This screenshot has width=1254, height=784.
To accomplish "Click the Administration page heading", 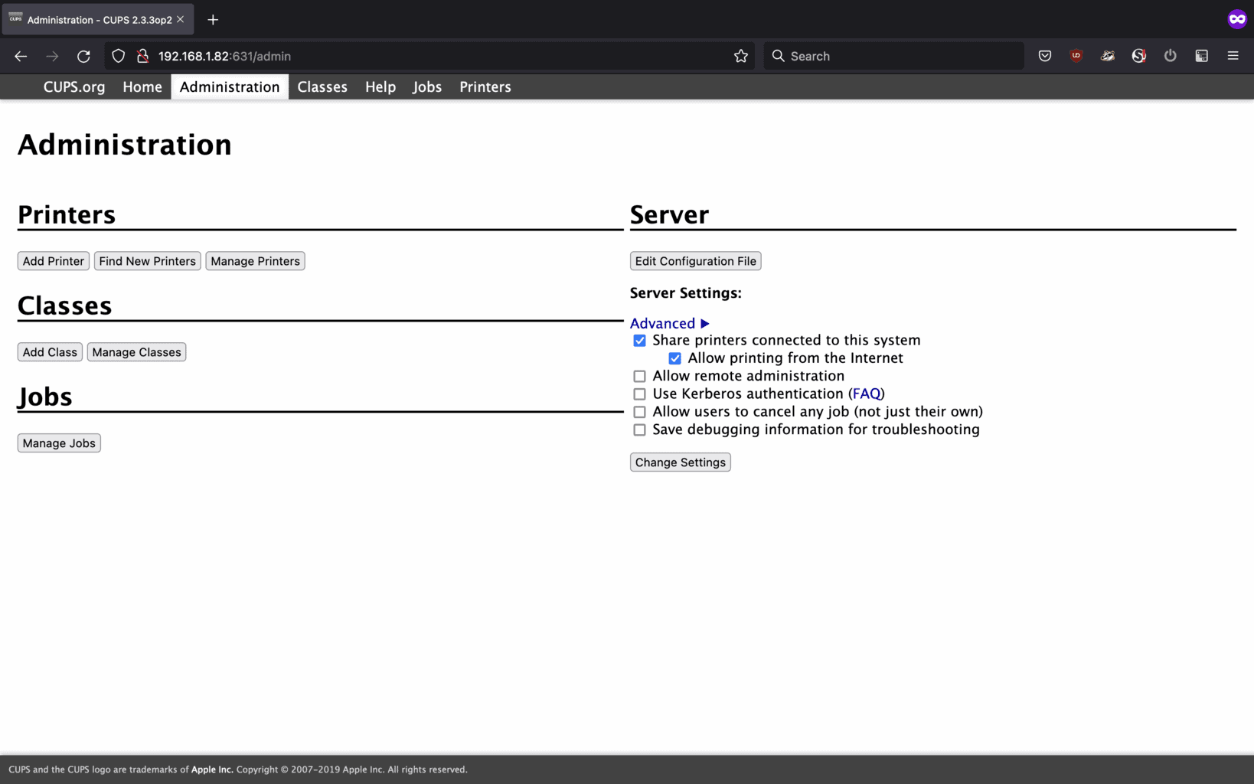I will coord(125,145).
